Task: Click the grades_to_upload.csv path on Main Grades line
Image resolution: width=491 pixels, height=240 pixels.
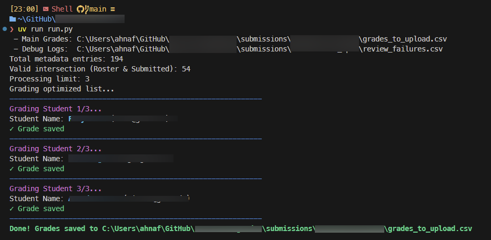Action: point(405,39)
